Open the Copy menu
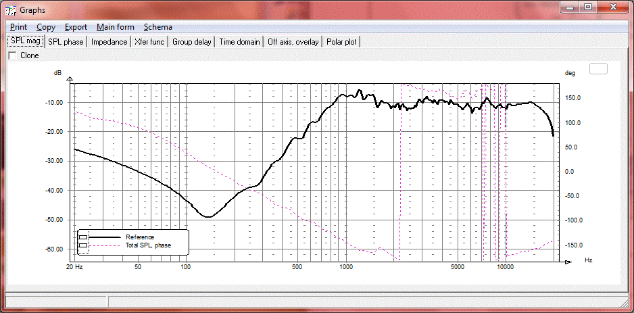The width and height of the screenshot is (634, 313). [46, 27]
